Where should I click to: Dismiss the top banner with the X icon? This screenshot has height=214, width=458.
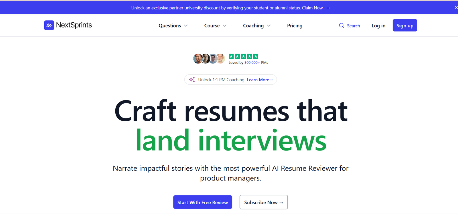click(x=456, y=8)
